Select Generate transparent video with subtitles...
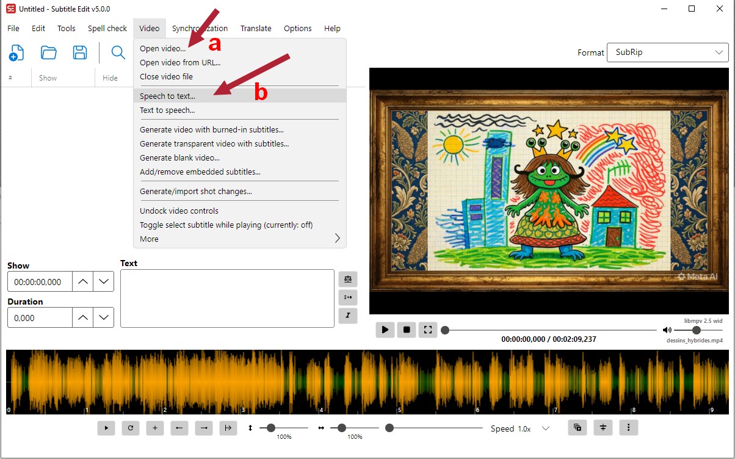Image resolution: width=735 pixels, height=459 pixels. [x=239, y=143]
